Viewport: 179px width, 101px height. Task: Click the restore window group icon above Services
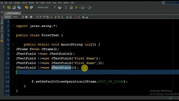click(x=2, y=12)
